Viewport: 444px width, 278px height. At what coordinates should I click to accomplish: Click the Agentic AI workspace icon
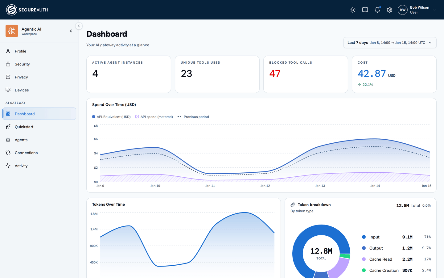point(12,31)
